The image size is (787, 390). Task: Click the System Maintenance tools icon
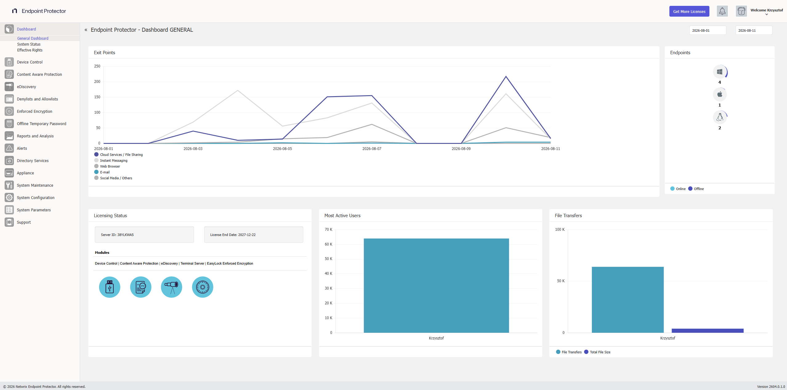click(x=9, y=185)
